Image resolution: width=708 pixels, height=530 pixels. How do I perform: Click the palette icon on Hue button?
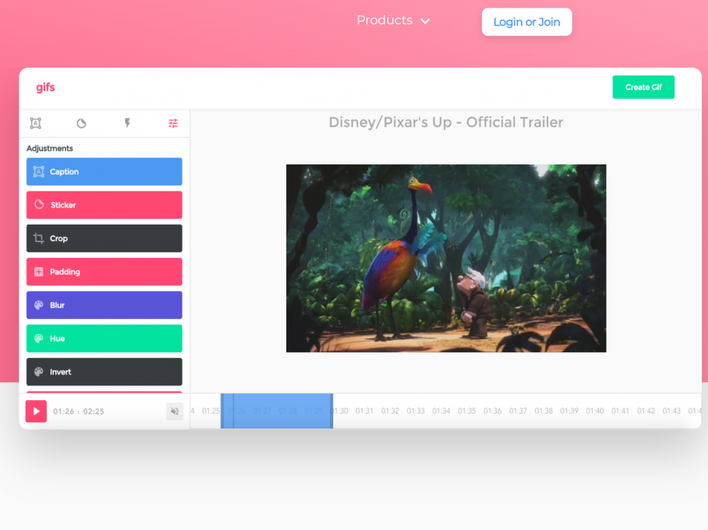39,339
